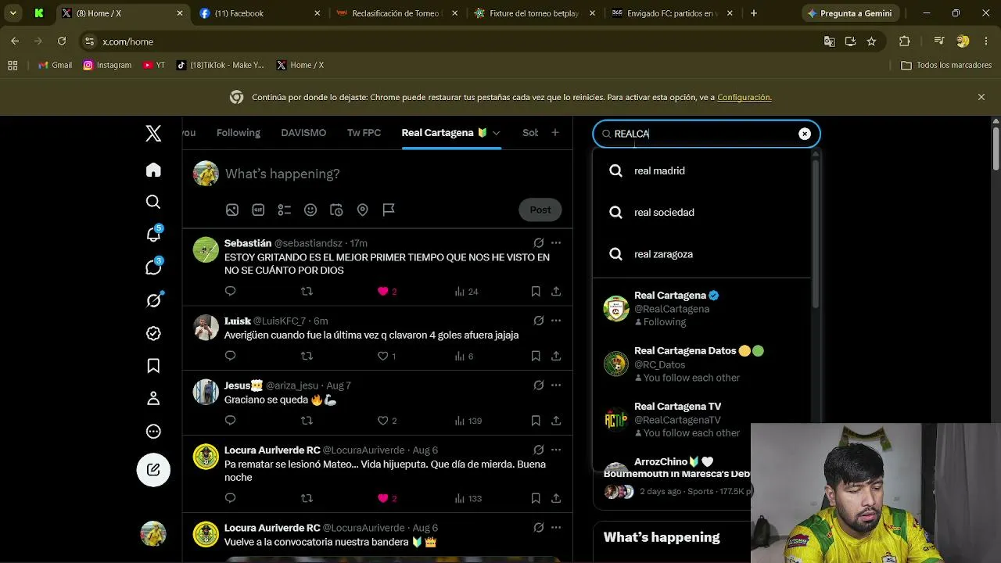Open the Real Cartagena TV account result
The image size is (1001, 563).
point(701,419)
